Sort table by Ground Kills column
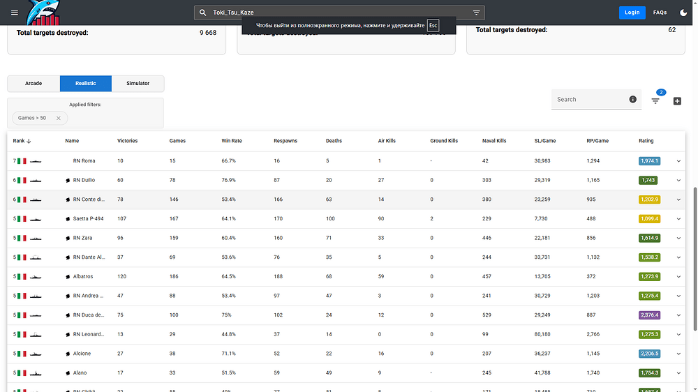Screen dimensions: 698x392 click(444, 141)
